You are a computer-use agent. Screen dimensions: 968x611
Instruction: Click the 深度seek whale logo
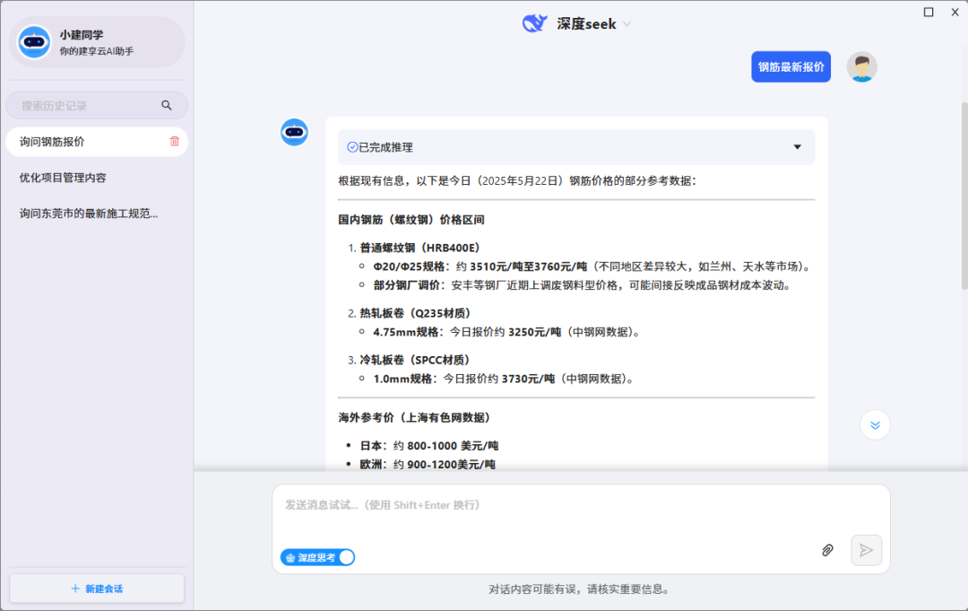click(x=535, y=24)
